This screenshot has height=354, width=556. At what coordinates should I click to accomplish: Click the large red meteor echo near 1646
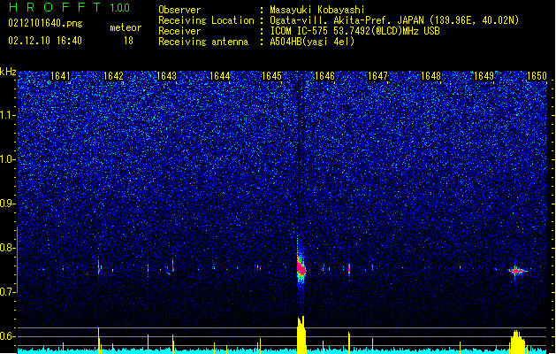[x=301, y=267]
